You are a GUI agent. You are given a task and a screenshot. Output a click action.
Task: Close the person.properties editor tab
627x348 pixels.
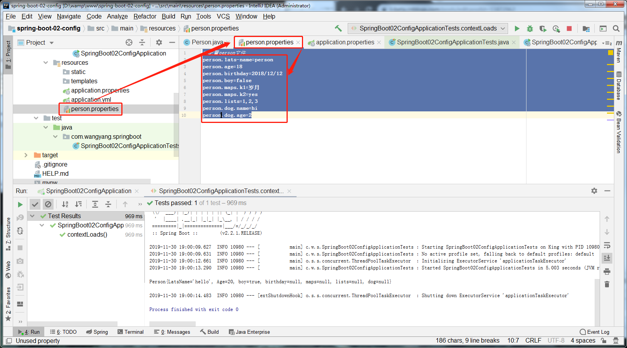(298, 42)
